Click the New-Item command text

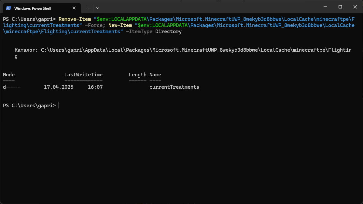tap(120, 25)
